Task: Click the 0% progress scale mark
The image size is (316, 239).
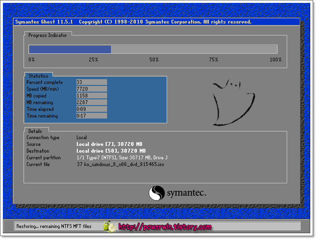Action: coord(32,60)
